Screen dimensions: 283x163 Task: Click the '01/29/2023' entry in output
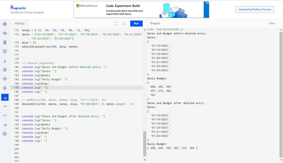(x=160, y=70)
